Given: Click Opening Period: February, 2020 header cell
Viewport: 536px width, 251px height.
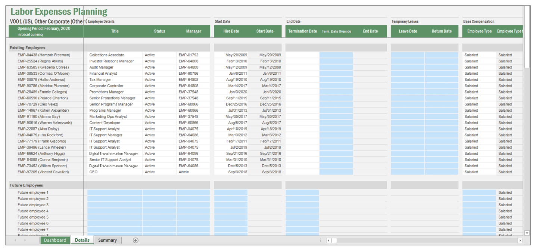Looking at the screenshot, I should tap(46, 31).
